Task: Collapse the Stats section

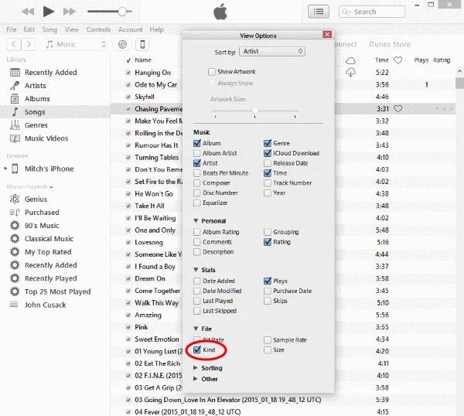Action: tap(196, 270)
